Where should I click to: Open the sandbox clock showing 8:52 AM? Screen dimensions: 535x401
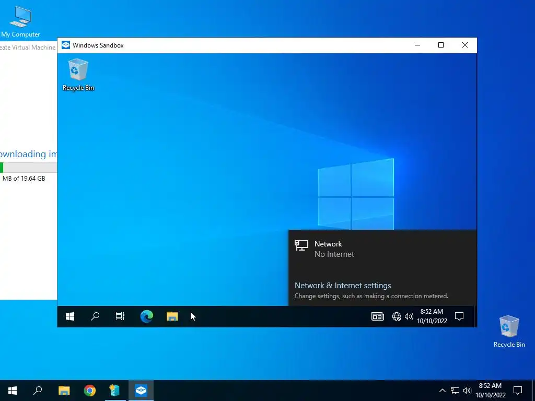432,316
